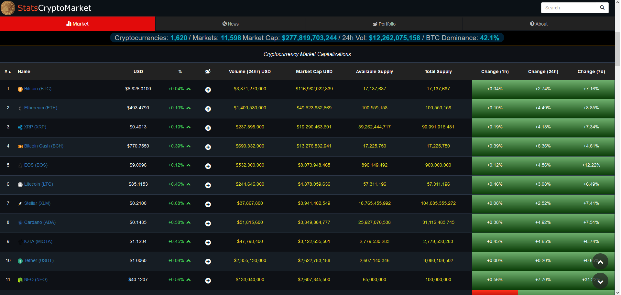
Task: Click Tether volume $2,355,130,000
Action: click(x=250, y=260)
